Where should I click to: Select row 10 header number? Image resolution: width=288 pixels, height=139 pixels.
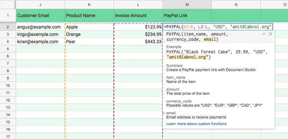tap(8, 85)
